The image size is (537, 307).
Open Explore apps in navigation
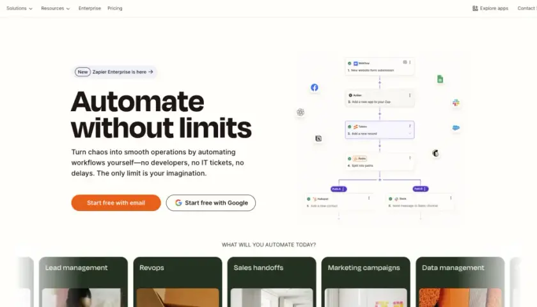tap(490, 8)
